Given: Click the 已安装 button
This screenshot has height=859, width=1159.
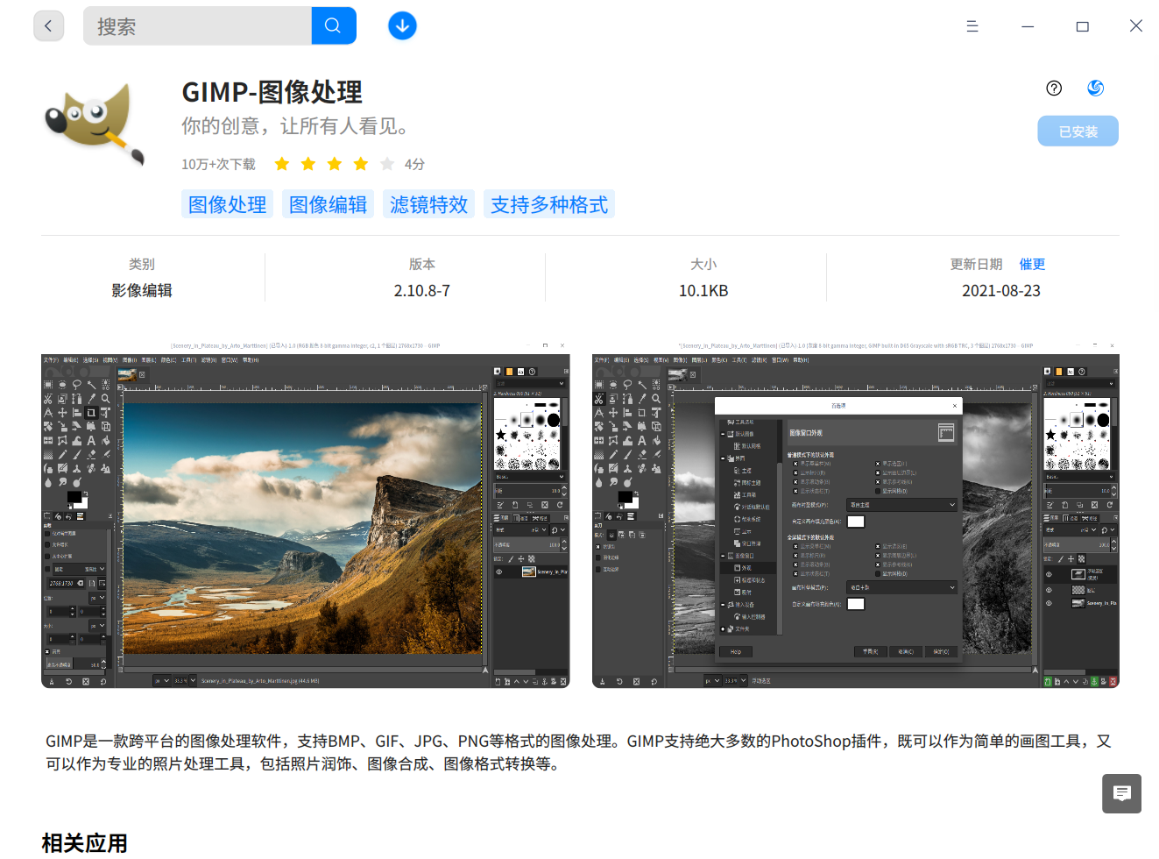Looking at the screenshot, I should click(x=1078, y=131).
